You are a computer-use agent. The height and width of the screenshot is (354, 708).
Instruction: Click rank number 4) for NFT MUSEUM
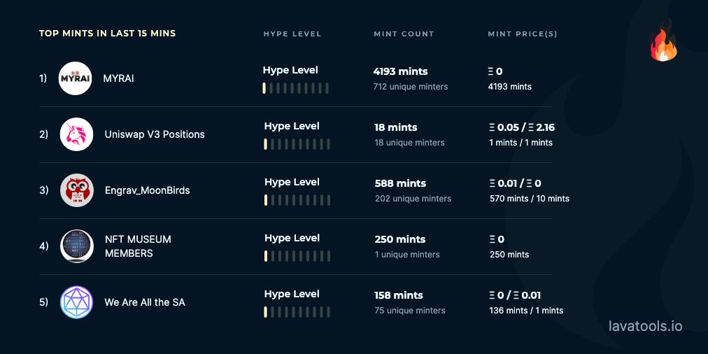pos(44,246)
